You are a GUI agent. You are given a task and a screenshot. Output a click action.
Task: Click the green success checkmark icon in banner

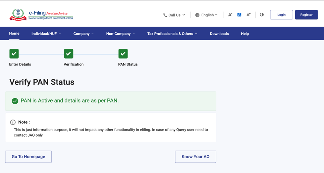point(15,101)
